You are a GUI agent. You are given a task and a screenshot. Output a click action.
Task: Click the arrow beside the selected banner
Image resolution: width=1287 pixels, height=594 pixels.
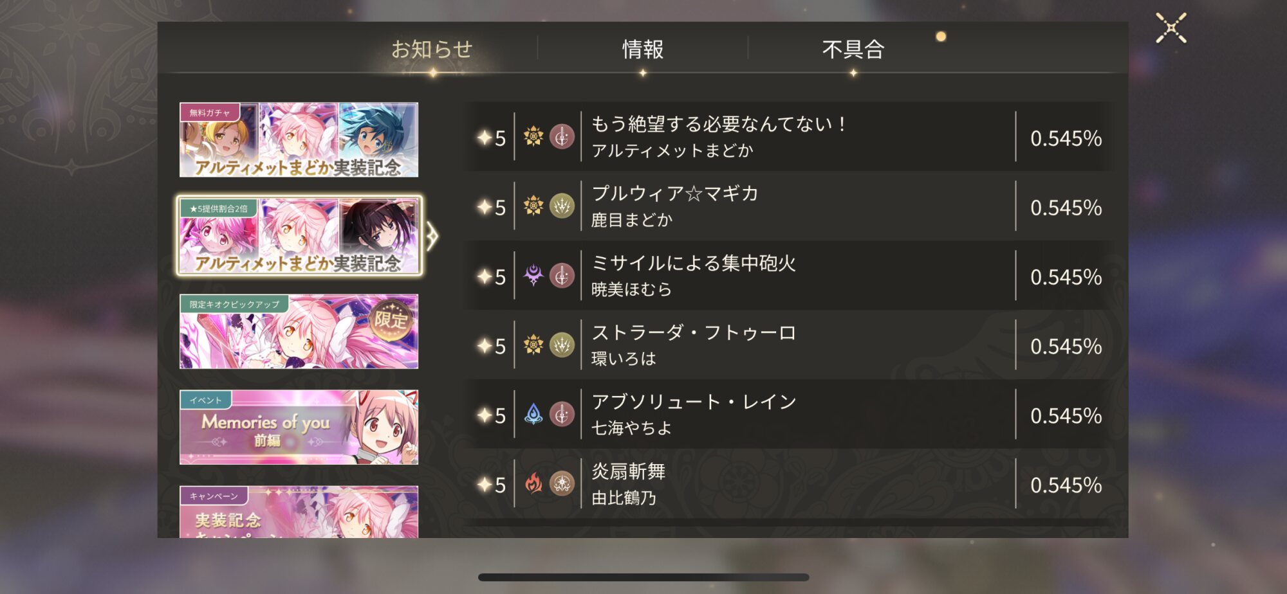click(432, 236)
